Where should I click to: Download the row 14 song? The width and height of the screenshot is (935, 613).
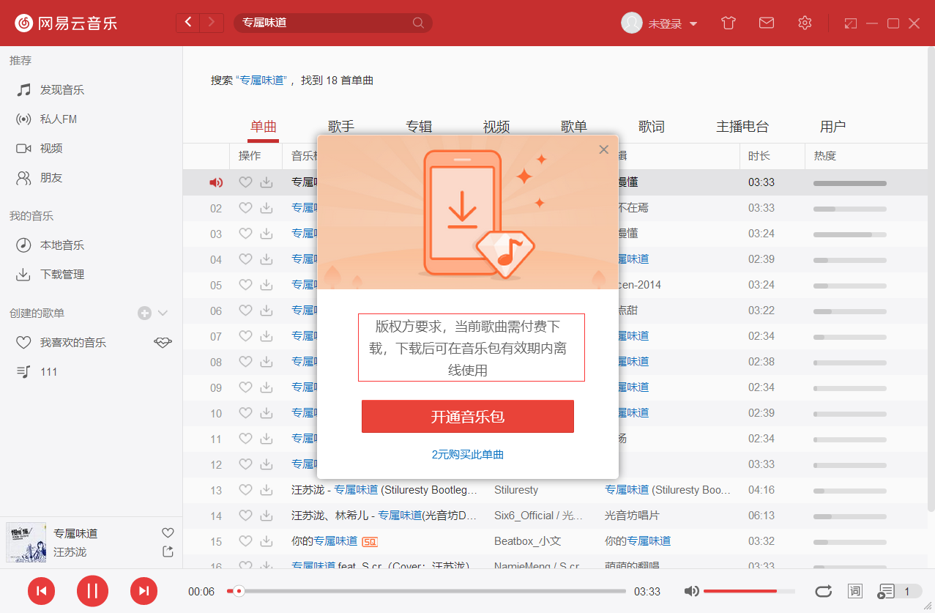tap(267, 516)
